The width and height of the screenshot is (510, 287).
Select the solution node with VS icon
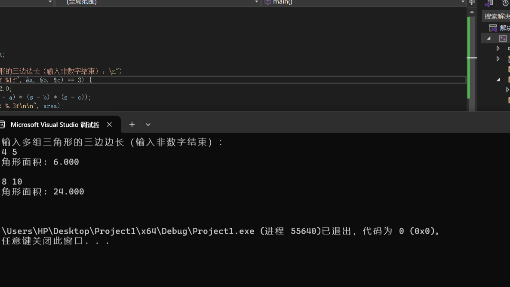click(x=499, y=28)
